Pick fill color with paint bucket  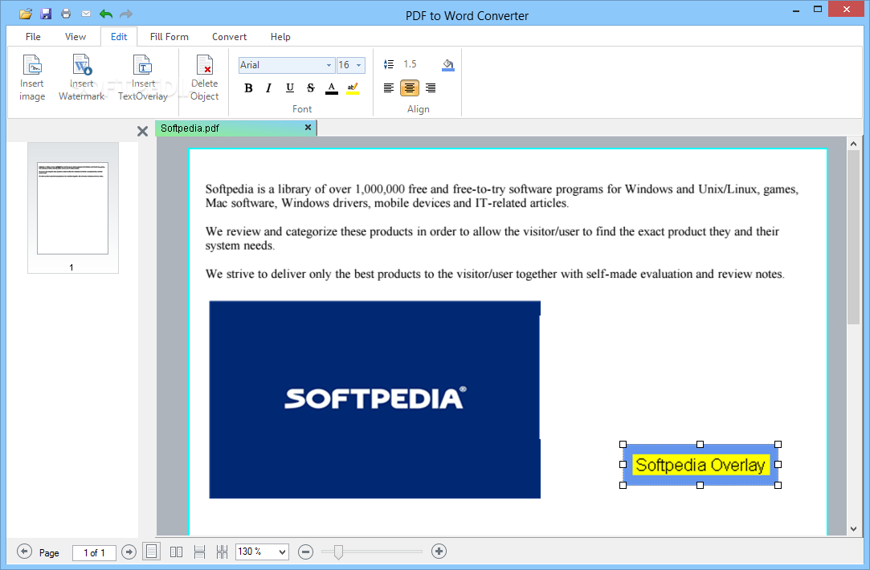click(448, 65)
